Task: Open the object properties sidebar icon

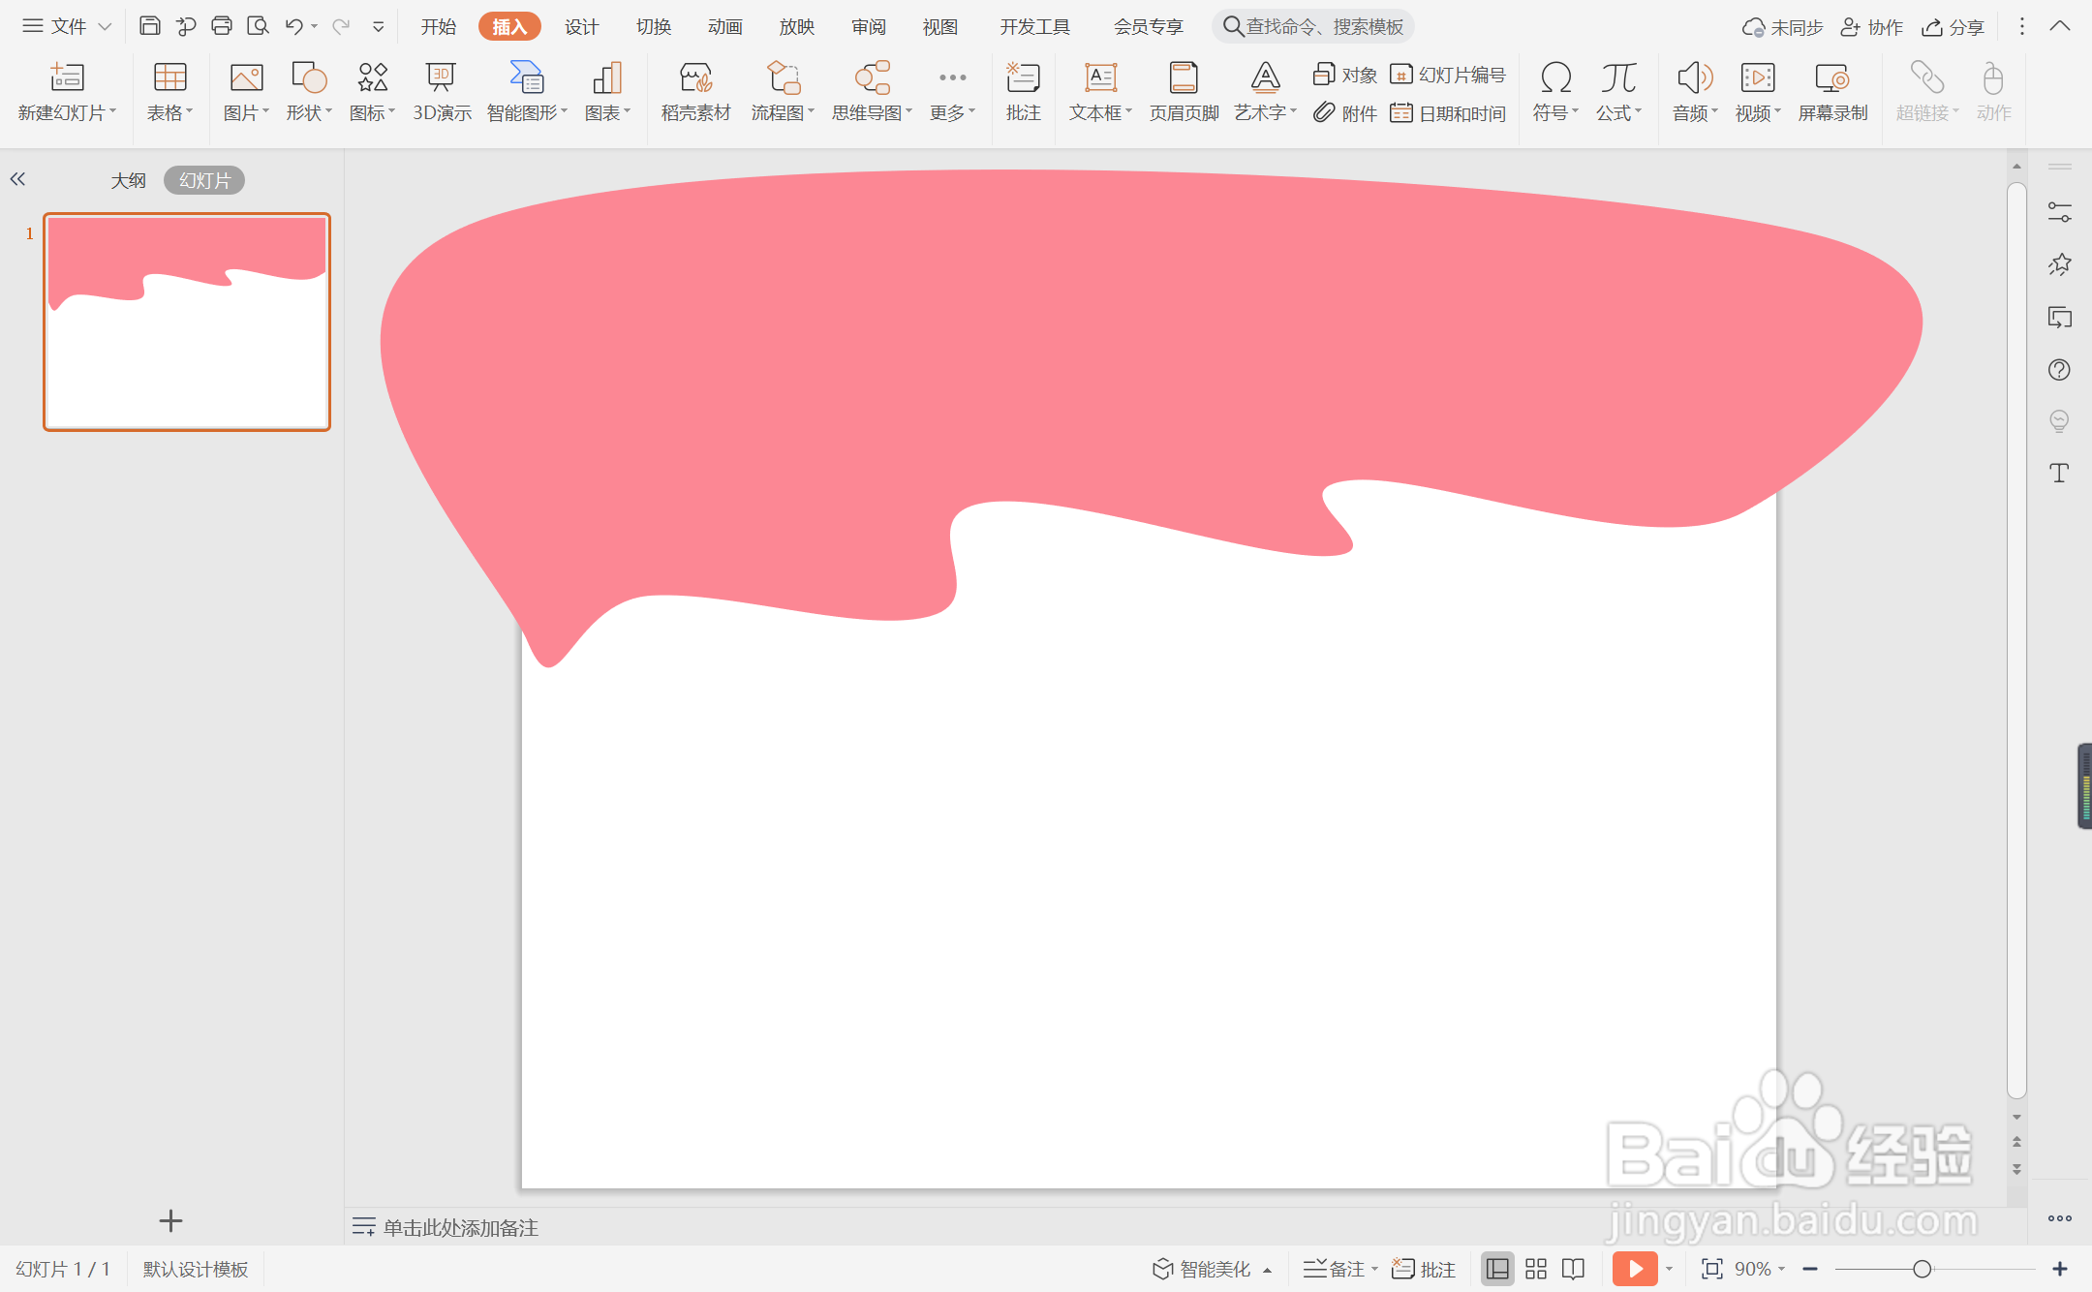Action: click(x=2060, y=212)
